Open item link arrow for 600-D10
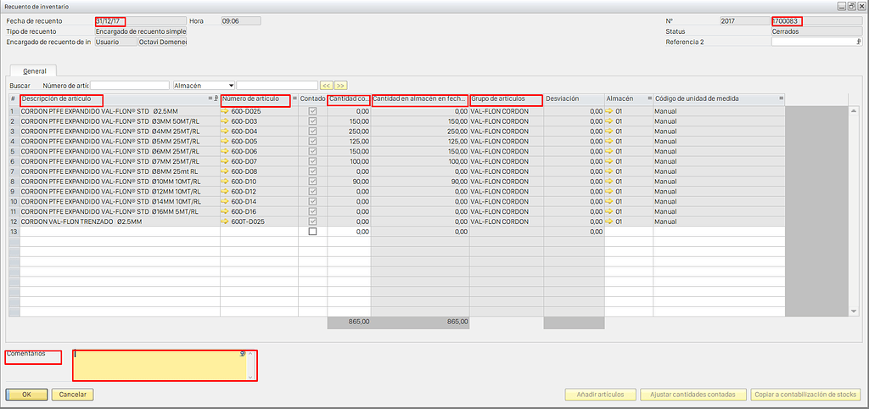The height and width of the screenshot is (409, 869). (224, 182)
